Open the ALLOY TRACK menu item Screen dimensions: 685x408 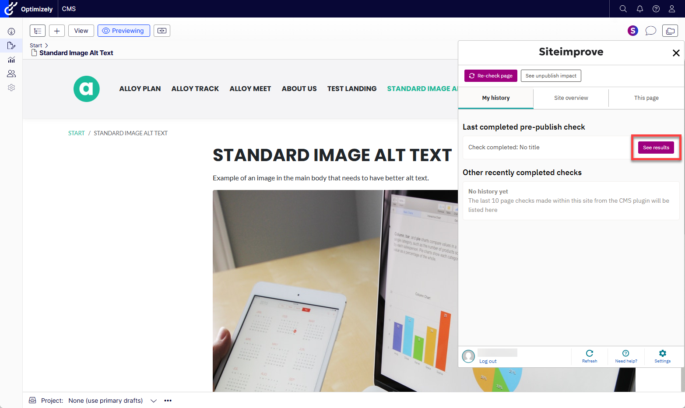195,89
